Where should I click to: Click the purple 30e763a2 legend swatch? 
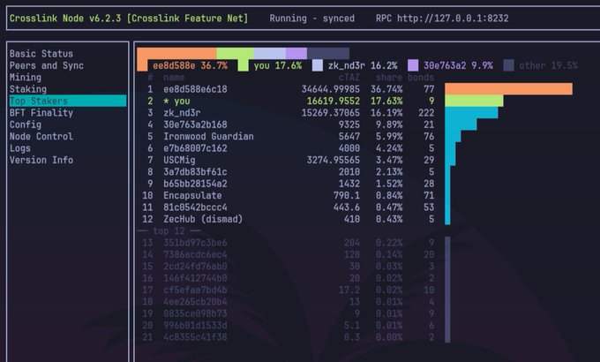(413, 65)
